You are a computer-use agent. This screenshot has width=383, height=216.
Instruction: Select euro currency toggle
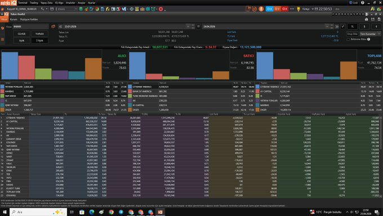click(376, 27)
